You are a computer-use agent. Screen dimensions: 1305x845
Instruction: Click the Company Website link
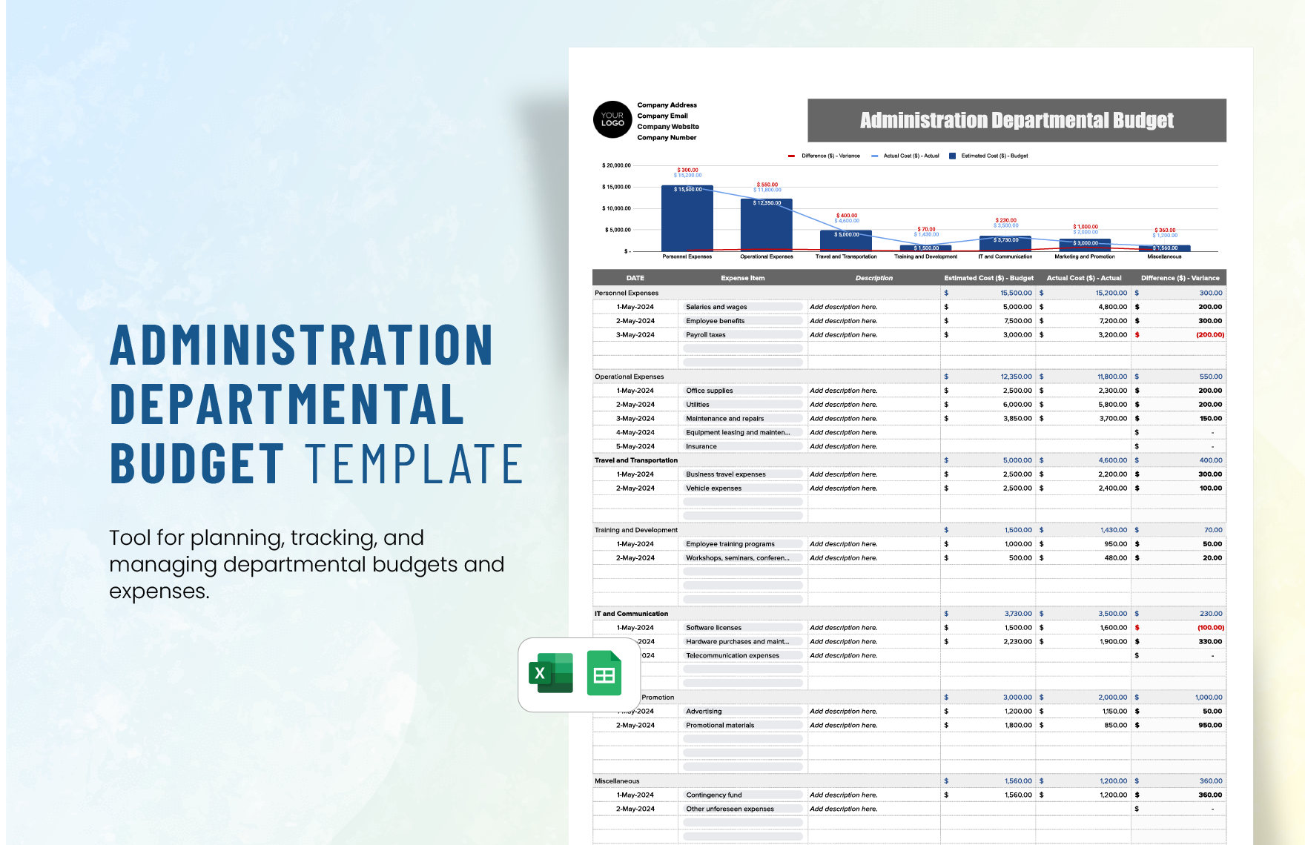click(667, 127)
